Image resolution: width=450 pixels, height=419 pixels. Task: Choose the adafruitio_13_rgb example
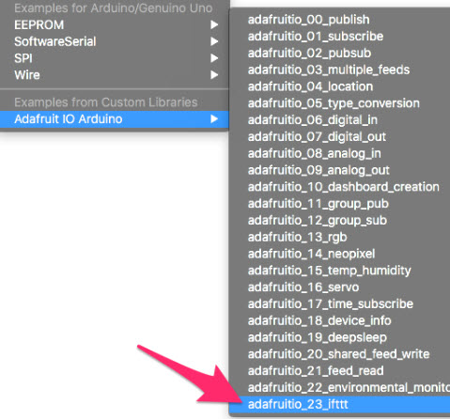339,237
